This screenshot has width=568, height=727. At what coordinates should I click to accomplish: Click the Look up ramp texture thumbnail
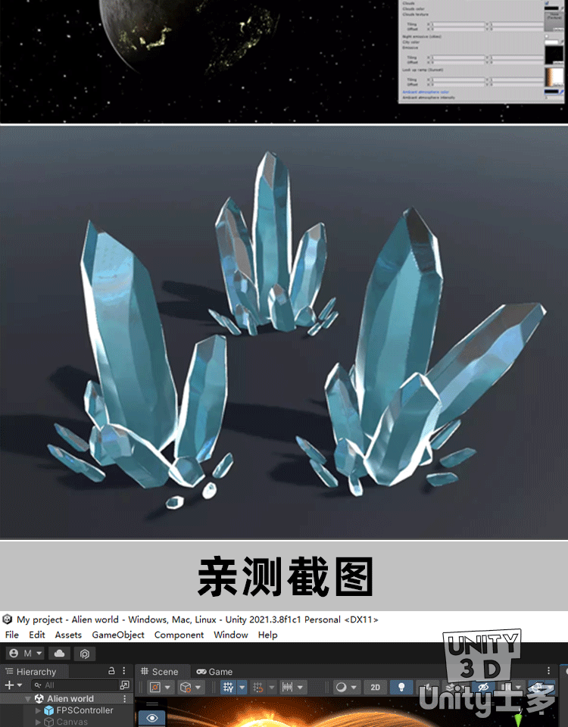(554, 77)
